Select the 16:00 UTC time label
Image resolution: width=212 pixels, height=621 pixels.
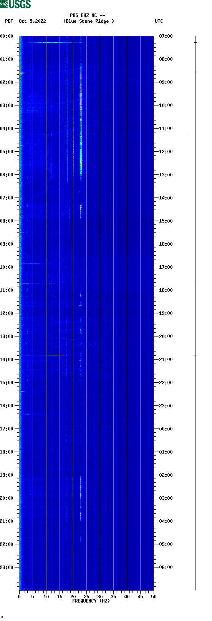tap(166, 244)
